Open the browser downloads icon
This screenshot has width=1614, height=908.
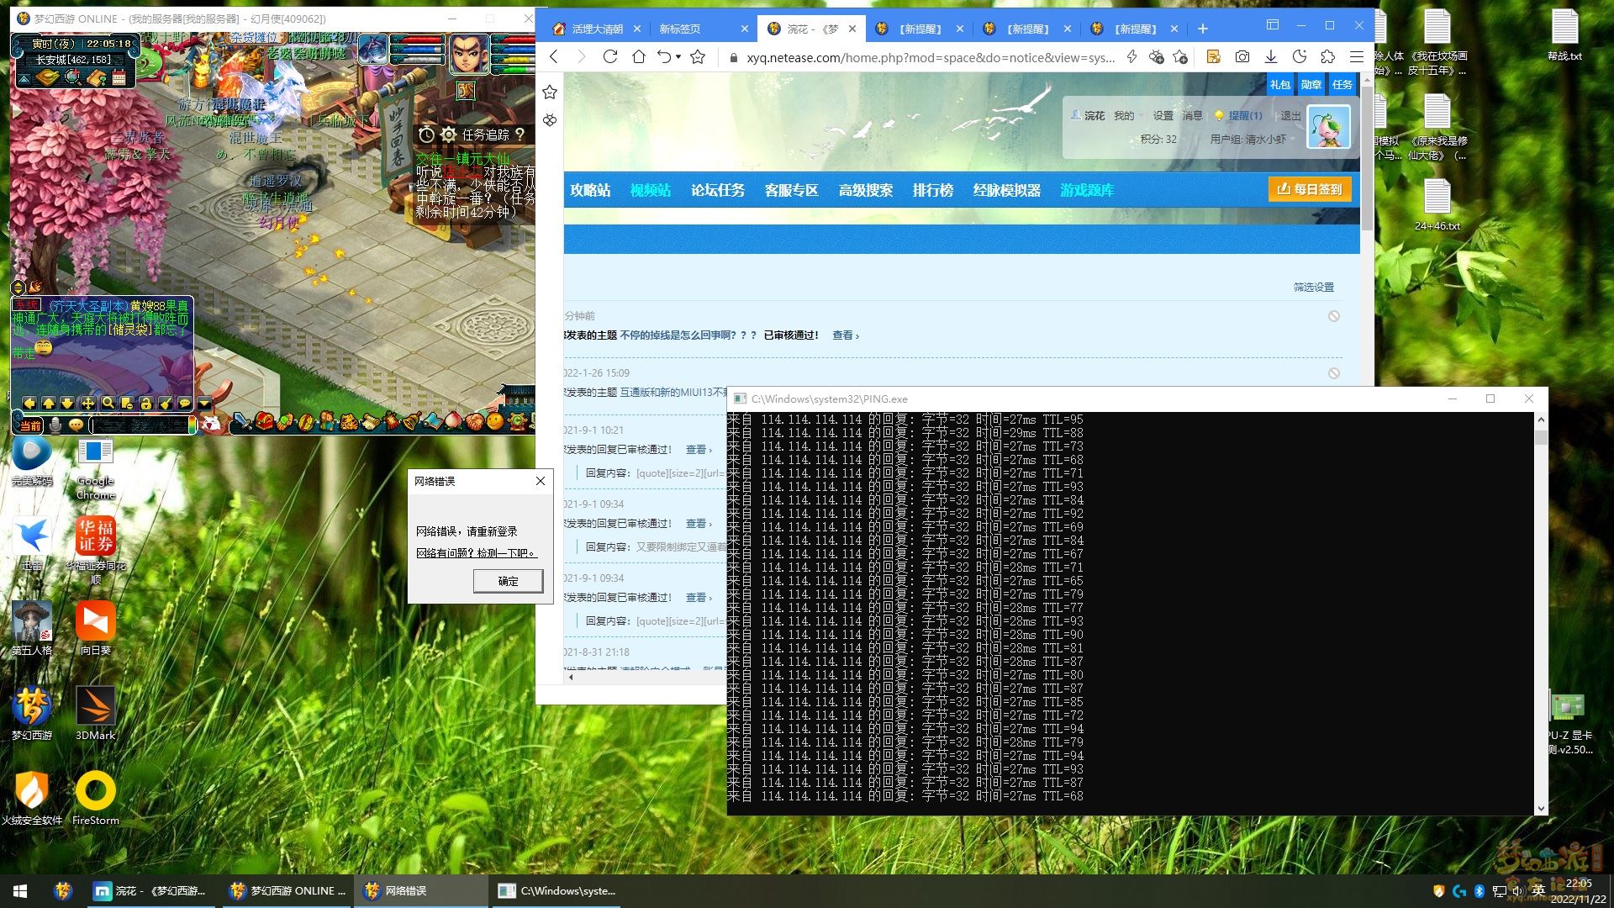click(1271, 56)
